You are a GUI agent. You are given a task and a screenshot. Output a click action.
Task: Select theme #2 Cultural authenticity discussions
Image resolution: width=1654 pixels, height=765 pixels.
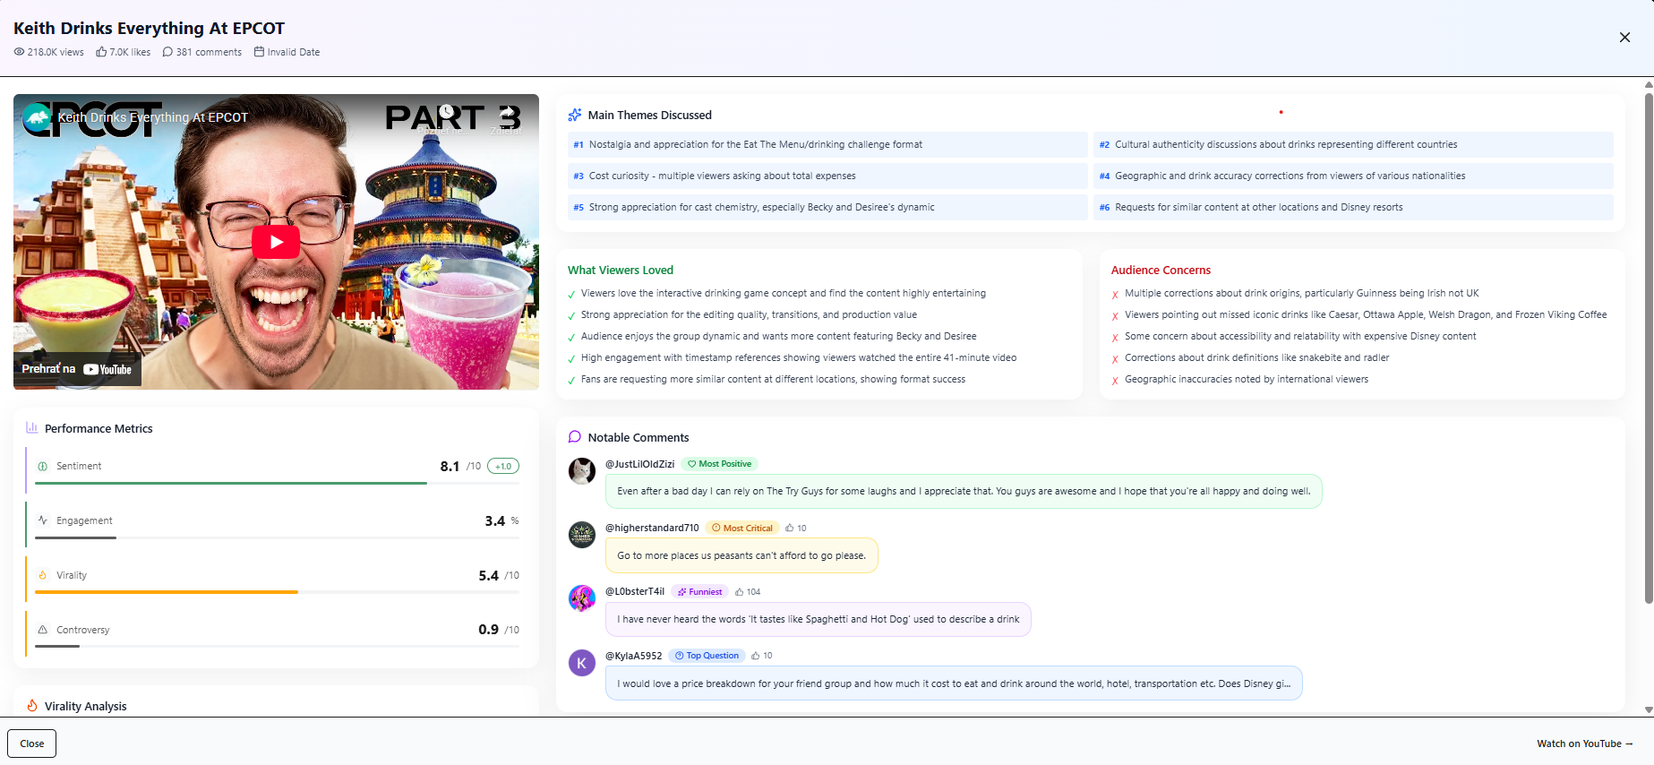[1353, 144]
